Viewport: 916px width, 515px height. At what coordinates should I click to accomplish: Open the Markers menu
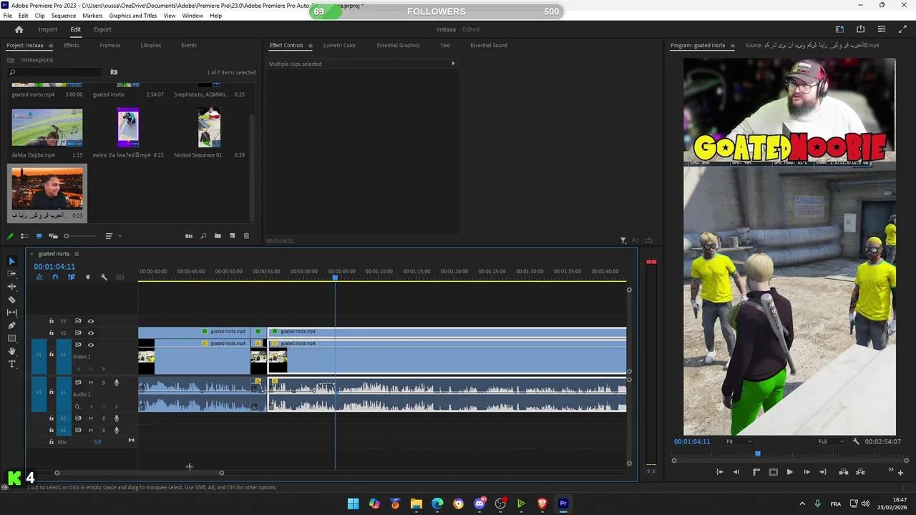coord(92,16)
